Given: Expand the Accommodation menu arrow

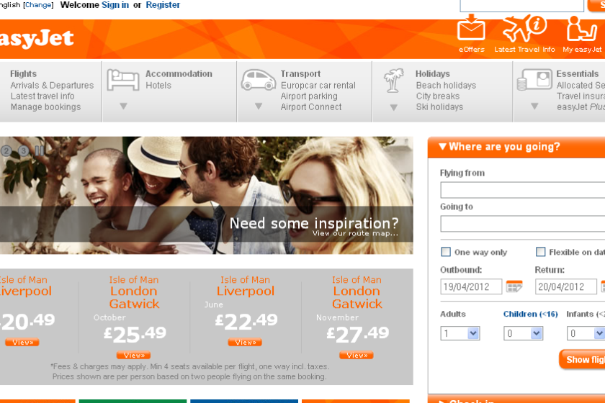Looking at the screenshot, I should pos(123,106).
